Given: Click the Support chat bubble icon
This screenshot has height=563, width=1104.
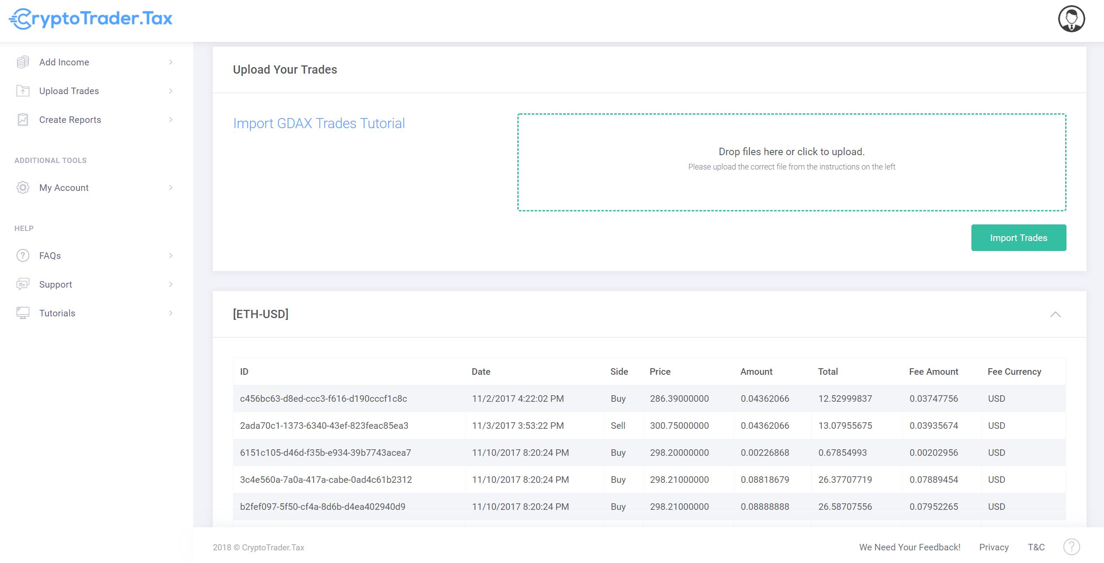Looking at the screenshot, I should [x=23, y=285].
